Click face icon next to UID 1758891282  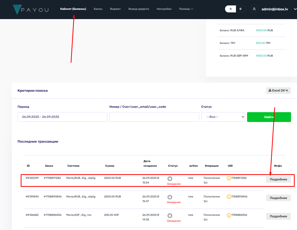coord(229,178)
